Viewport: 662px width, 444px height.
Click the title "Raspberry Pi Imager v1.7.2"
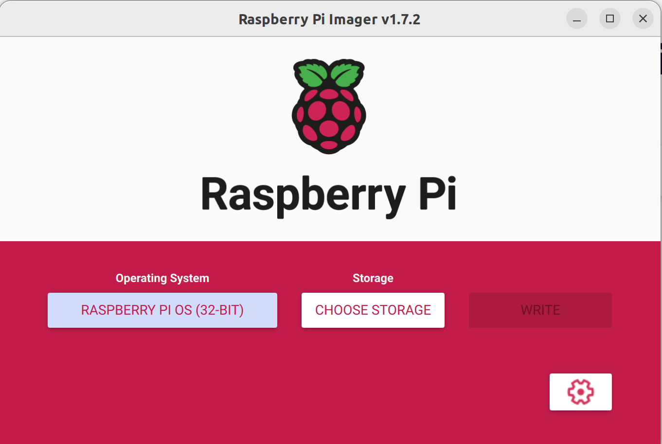tap(329, 19)
